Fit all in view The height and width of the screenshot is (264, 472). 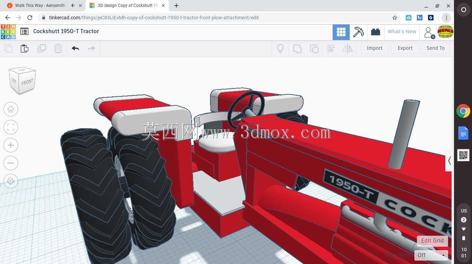click(11, 127)
